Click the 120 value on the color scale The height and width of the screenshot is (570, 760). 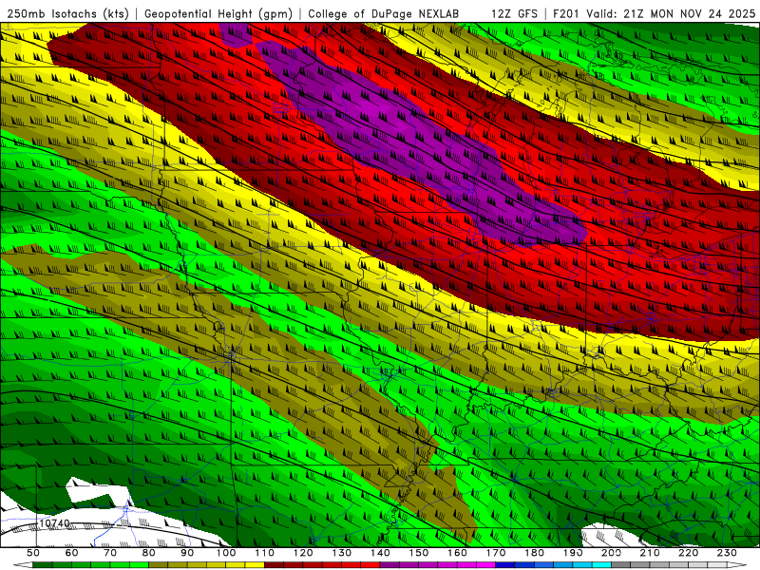tap(303, 553)
